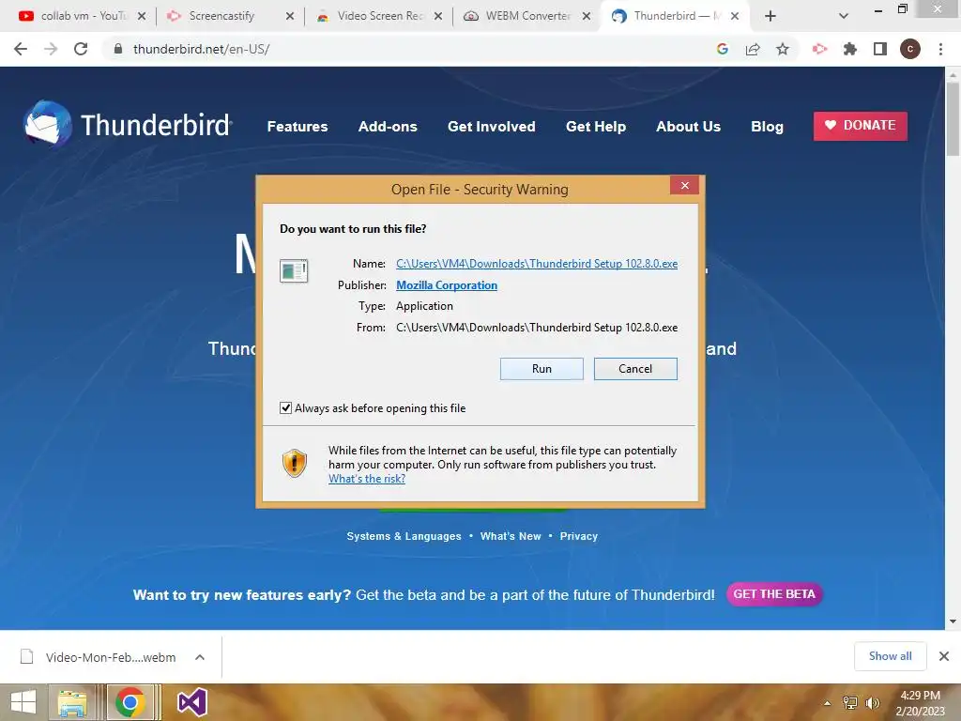Uncheck Always ask before opening this file

(x=285, y=407)
